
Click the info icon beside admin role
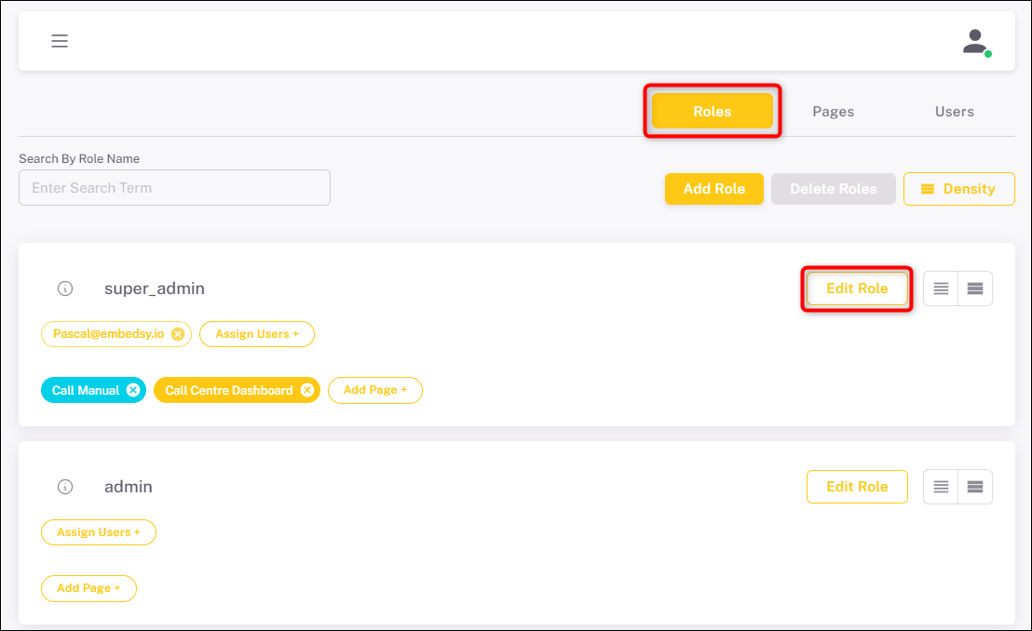[65, 486]
